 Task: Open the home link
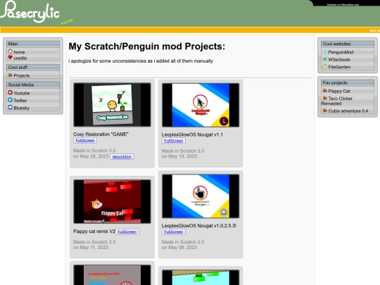point(19,52)
